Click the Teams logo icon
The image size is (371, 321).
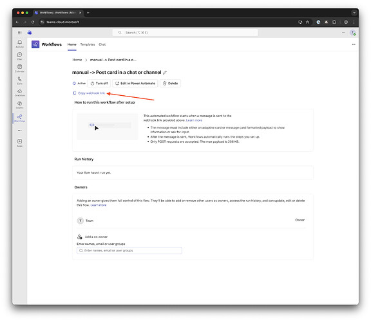(30, 32)
